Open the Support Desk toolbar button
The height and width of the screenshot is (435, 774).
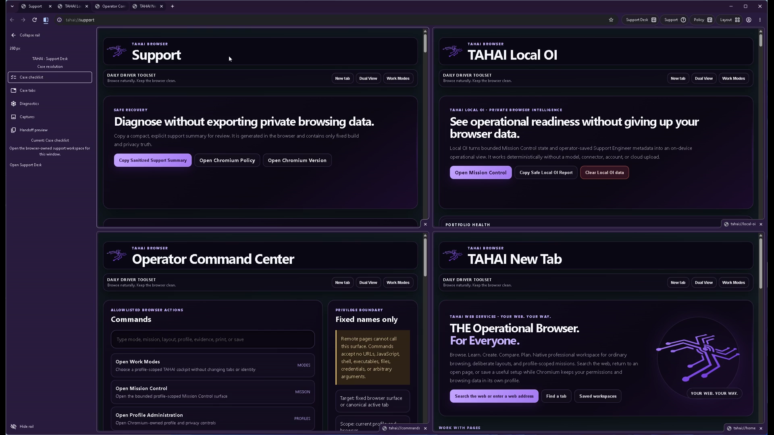(641, 20)
